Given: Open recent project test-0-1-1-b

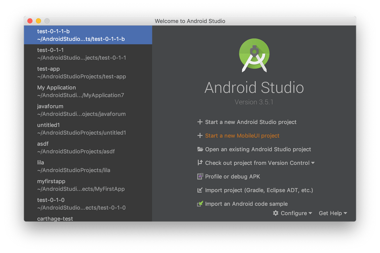Looking at the screenshot, I should tap(88, 35).
